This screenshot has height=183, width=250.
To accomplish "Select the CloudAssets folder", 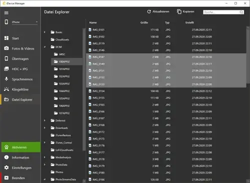I will click(60, 39).
